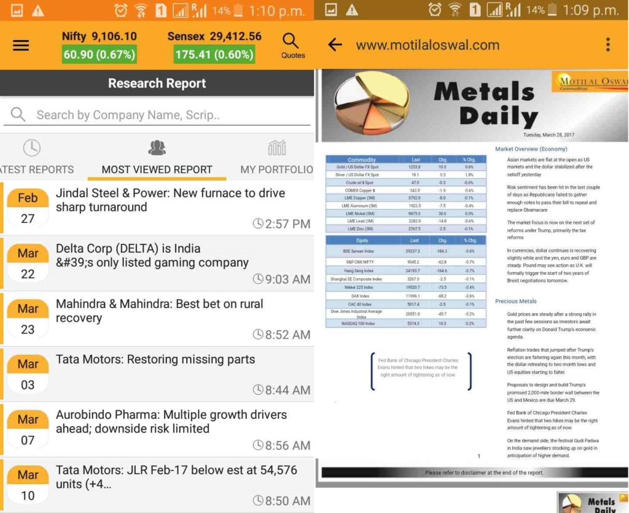This screenshot has height=513, width=629.
Task: Open the Delta Corp gaming company report
Action: click(x=152, y=256)
